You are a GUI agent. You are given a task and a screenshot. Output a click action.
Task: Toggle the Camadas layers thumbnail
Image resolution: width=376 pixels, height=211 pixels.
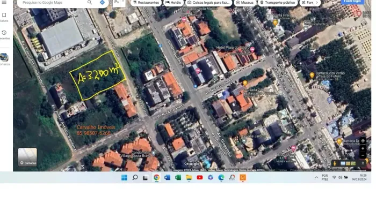click(x=27, y=157)
